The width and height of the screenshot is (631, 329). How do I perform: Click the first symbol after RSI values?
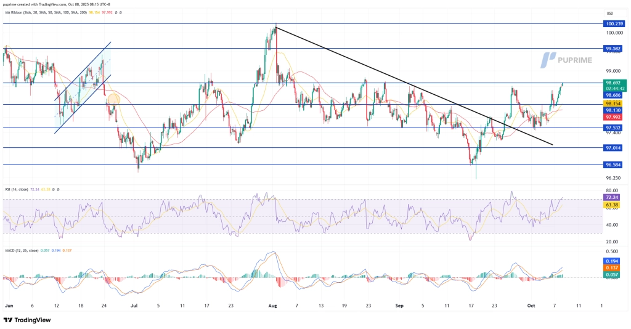click(x=53, y=189)
